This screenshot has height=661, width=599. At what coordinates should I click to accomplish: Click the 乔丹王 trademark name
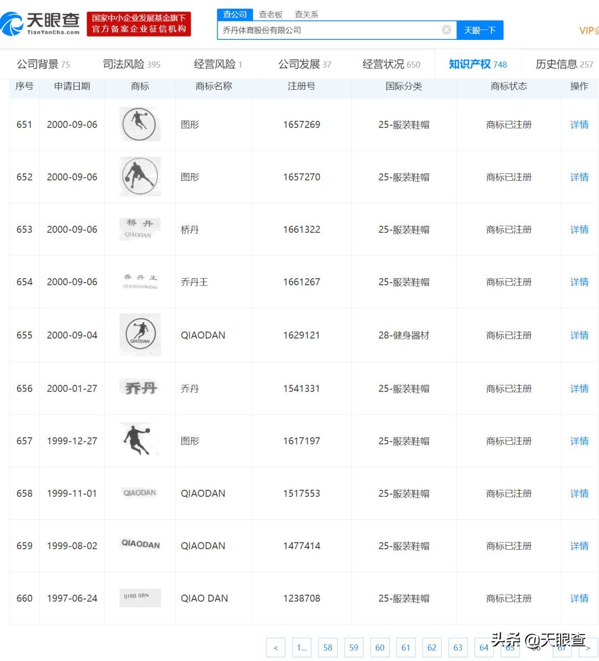(x=194, y=282)
